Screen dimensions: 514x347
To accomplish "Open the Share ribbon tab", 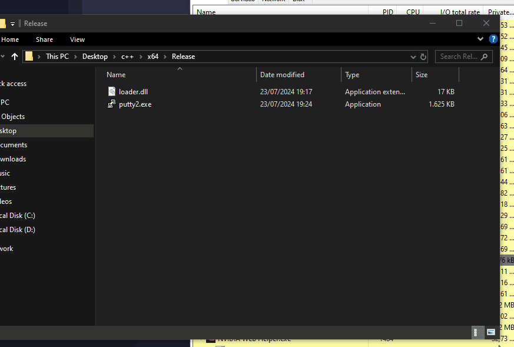I will [44, 39].
